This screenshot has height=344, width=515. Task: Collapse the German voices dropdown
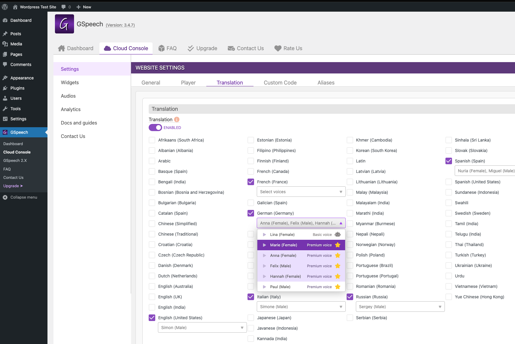pyautogui.click(x=301, y=223)
